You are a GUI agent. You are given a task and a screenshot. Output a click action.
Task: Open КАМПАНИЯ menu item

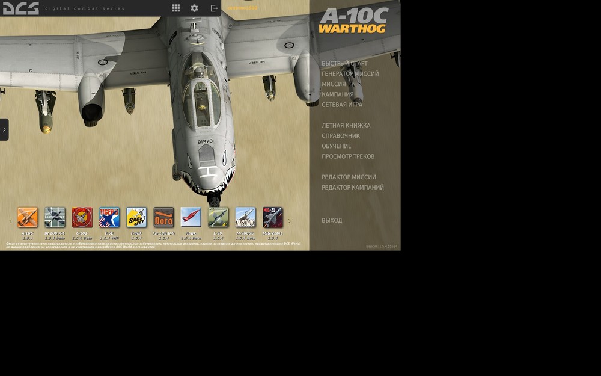click(x=338, y=94)
